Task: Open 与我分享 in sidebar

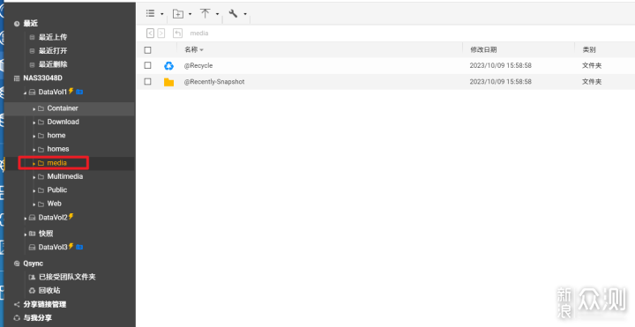Action: coord(38,318)
